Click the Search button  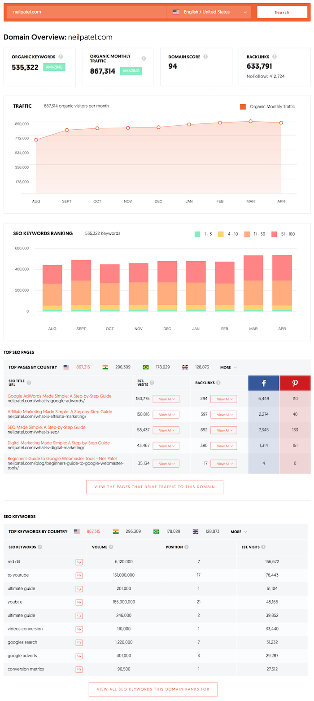point(282,12)
